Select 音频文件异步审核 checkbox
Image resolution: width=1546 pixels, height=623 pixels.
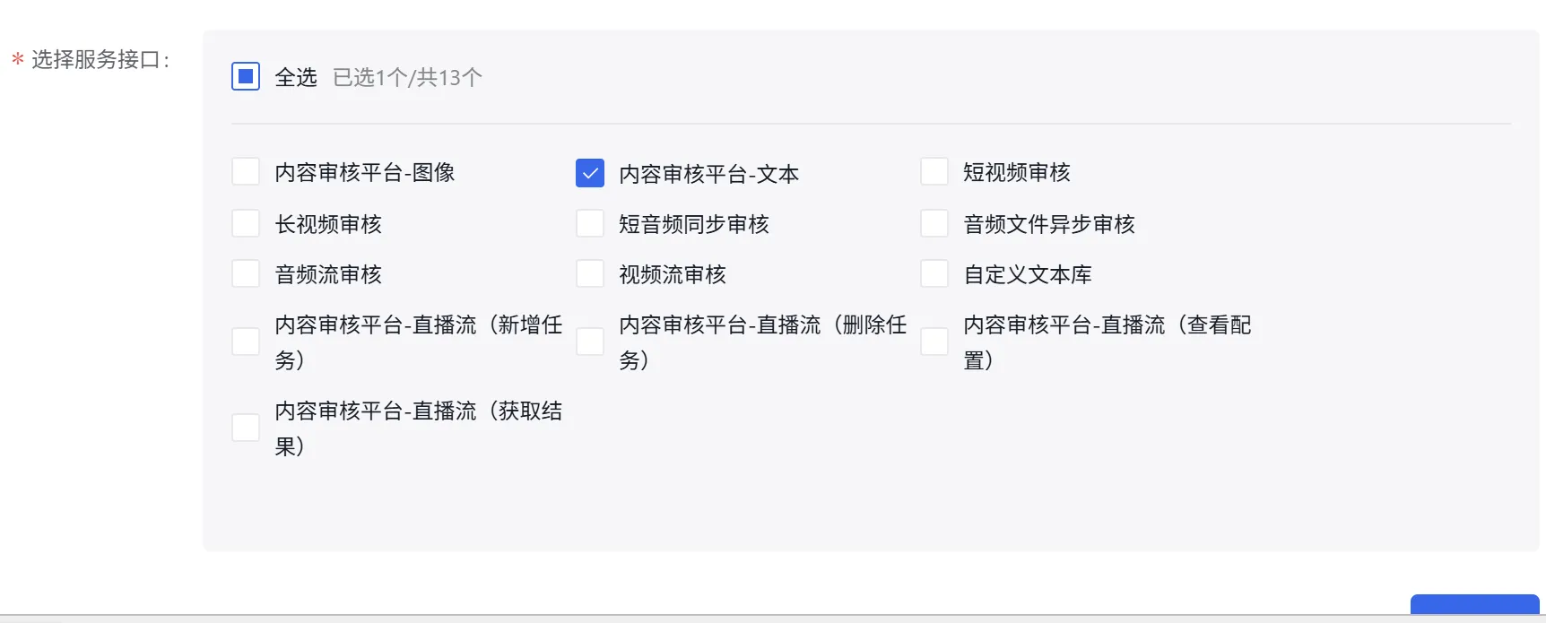click(934, 221)
